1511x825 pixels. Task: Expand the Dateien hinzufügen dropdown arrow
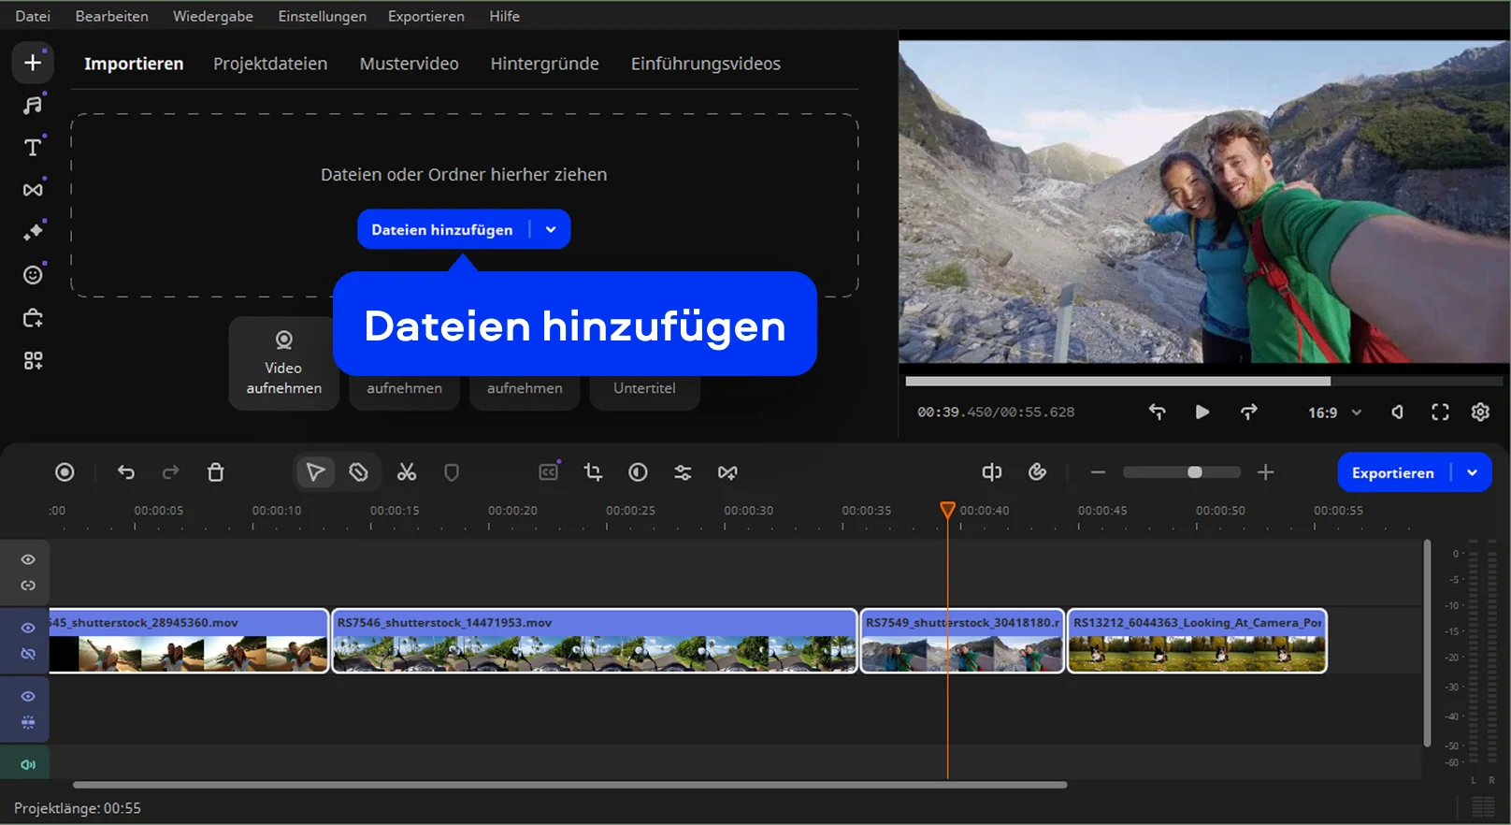[551, 229]
